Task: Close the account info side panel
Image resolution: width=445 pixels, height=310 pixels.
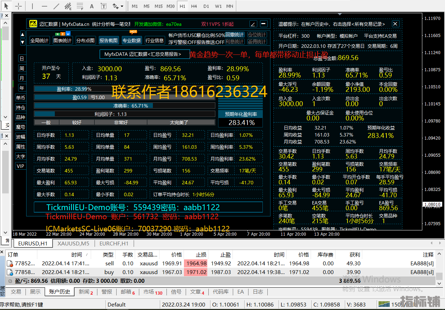Action: click(395, 24)
